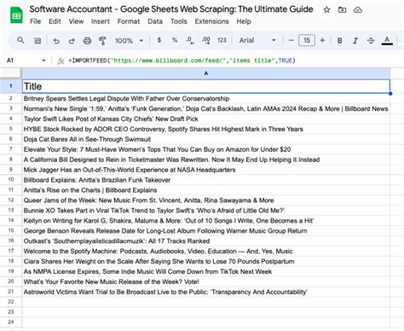Image resolution: width=404 pixels, height=331 pixels.
Task: Open more number formats 123
Action: coord(222,40)
